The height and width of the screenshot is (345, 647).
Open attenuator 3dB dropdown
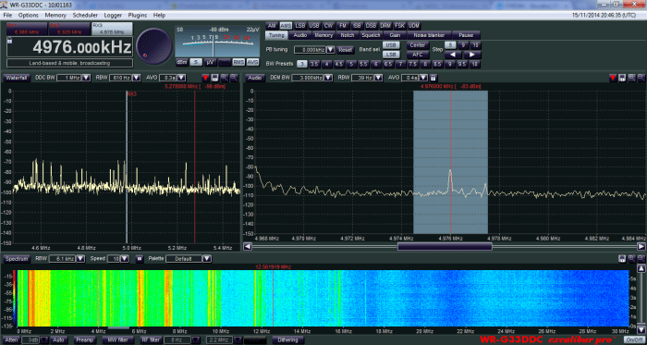[45, 340]
